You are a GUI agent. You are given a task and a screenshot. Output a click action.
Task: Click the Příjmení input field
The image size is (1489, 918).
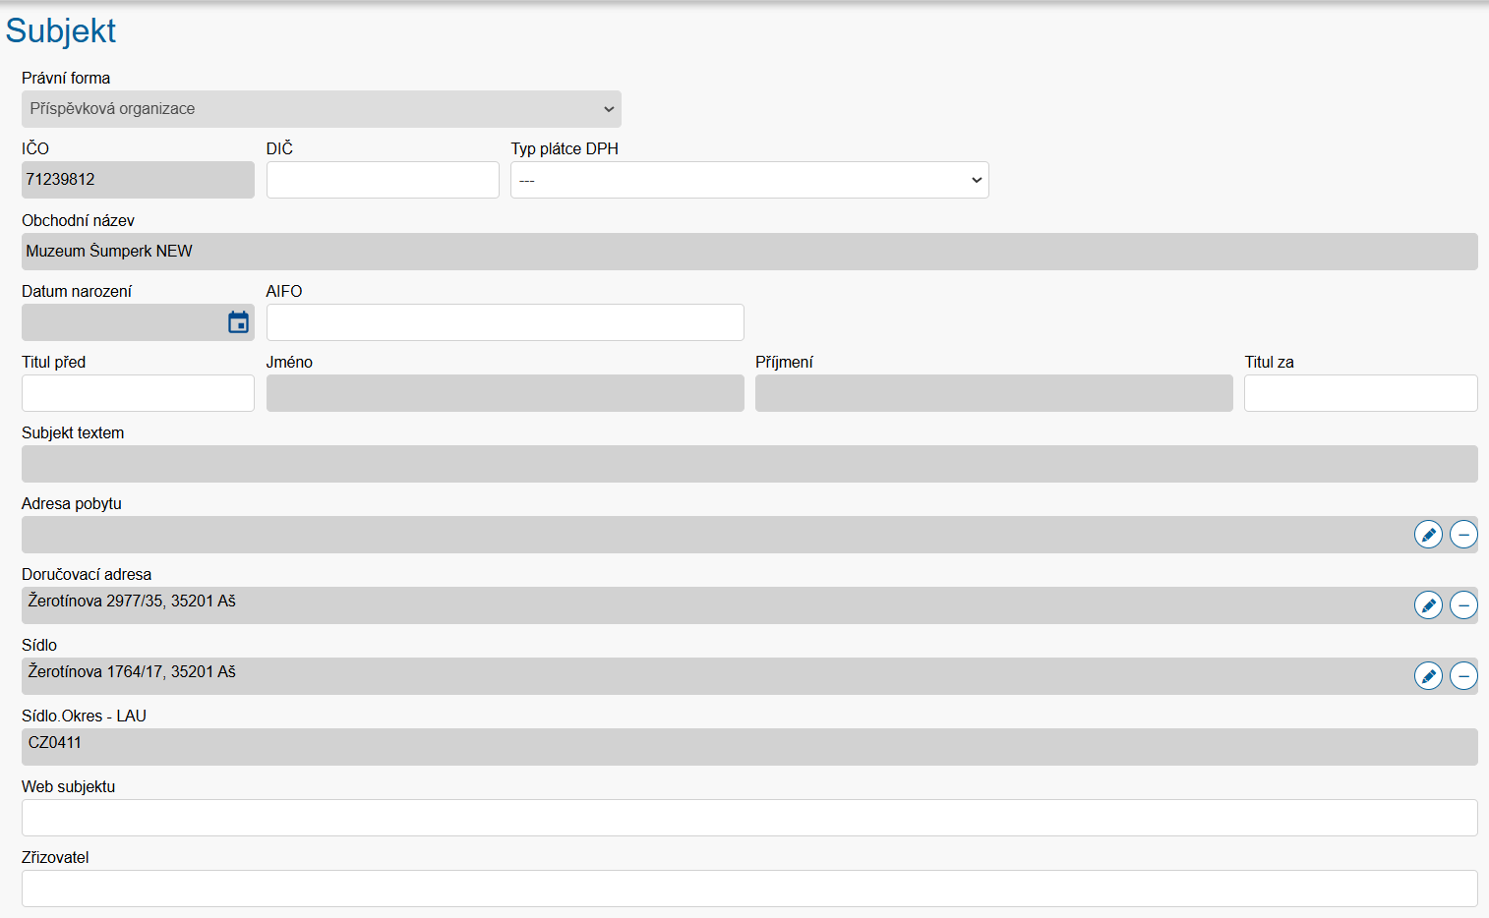pos(993,393)
